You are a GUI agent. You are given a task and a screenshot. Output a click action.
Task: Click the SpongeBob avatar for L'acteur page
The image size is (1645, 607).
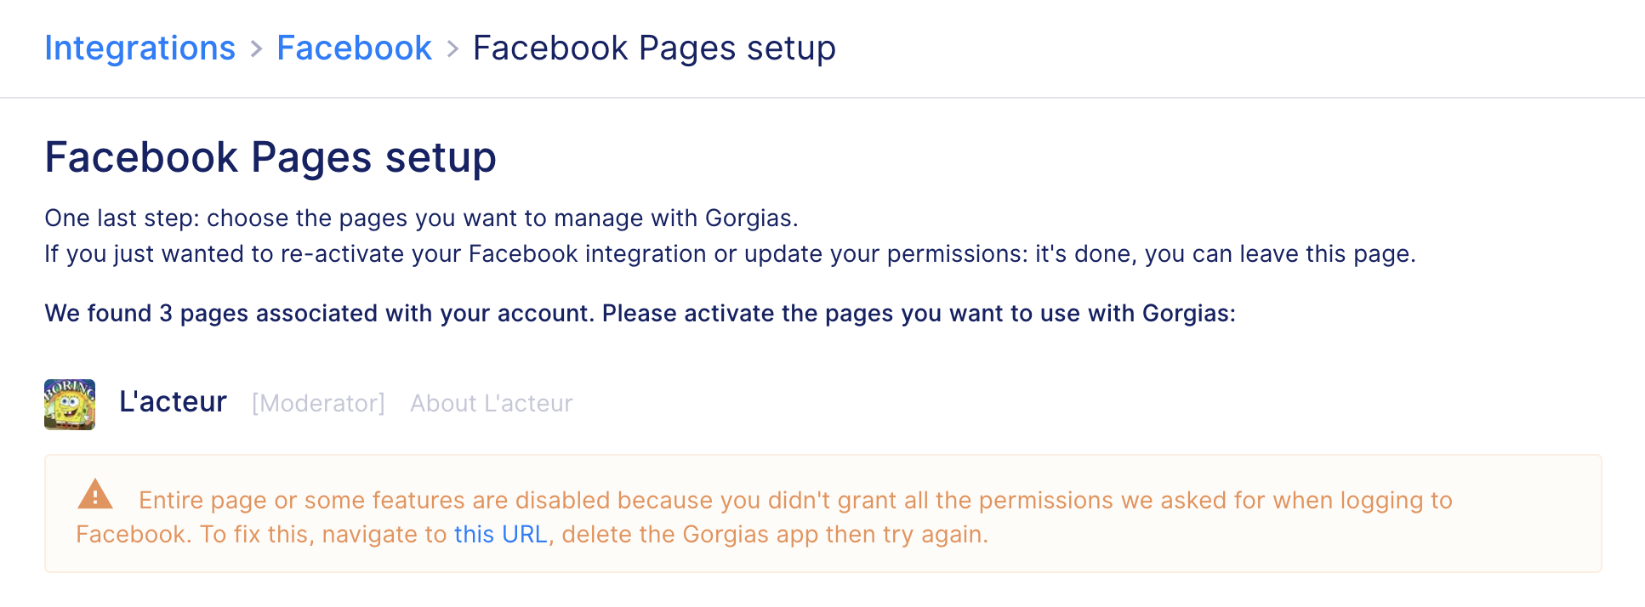pyautogui.click(x=70, y=405)
